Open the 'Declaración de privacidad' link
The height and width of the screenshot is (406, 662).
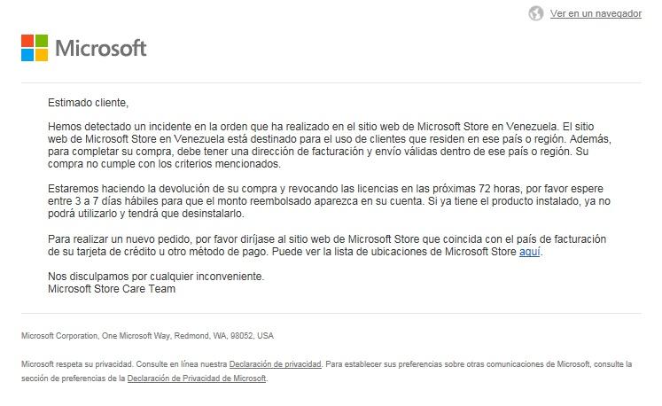tap(275, 364)
